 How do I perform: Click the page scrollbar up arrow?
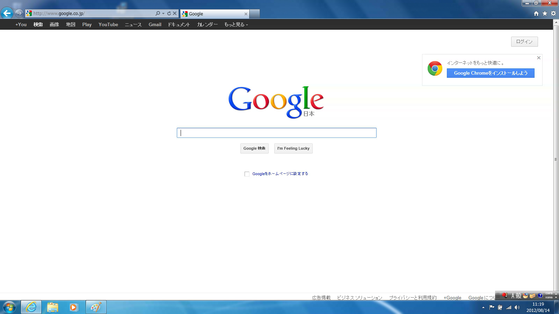point(556,22)
